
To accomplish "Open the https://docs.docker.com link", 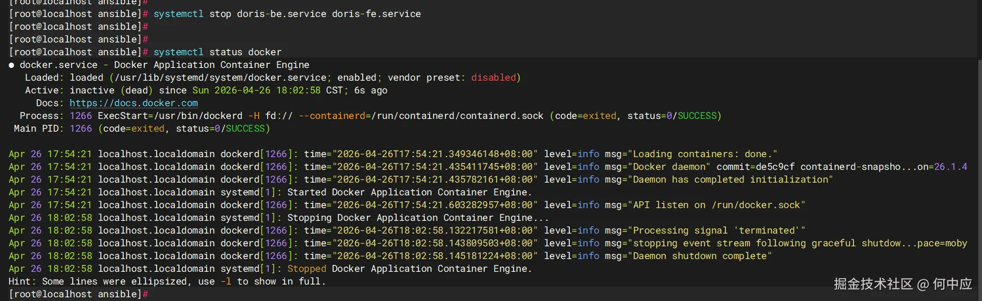I will coord(133,103).
